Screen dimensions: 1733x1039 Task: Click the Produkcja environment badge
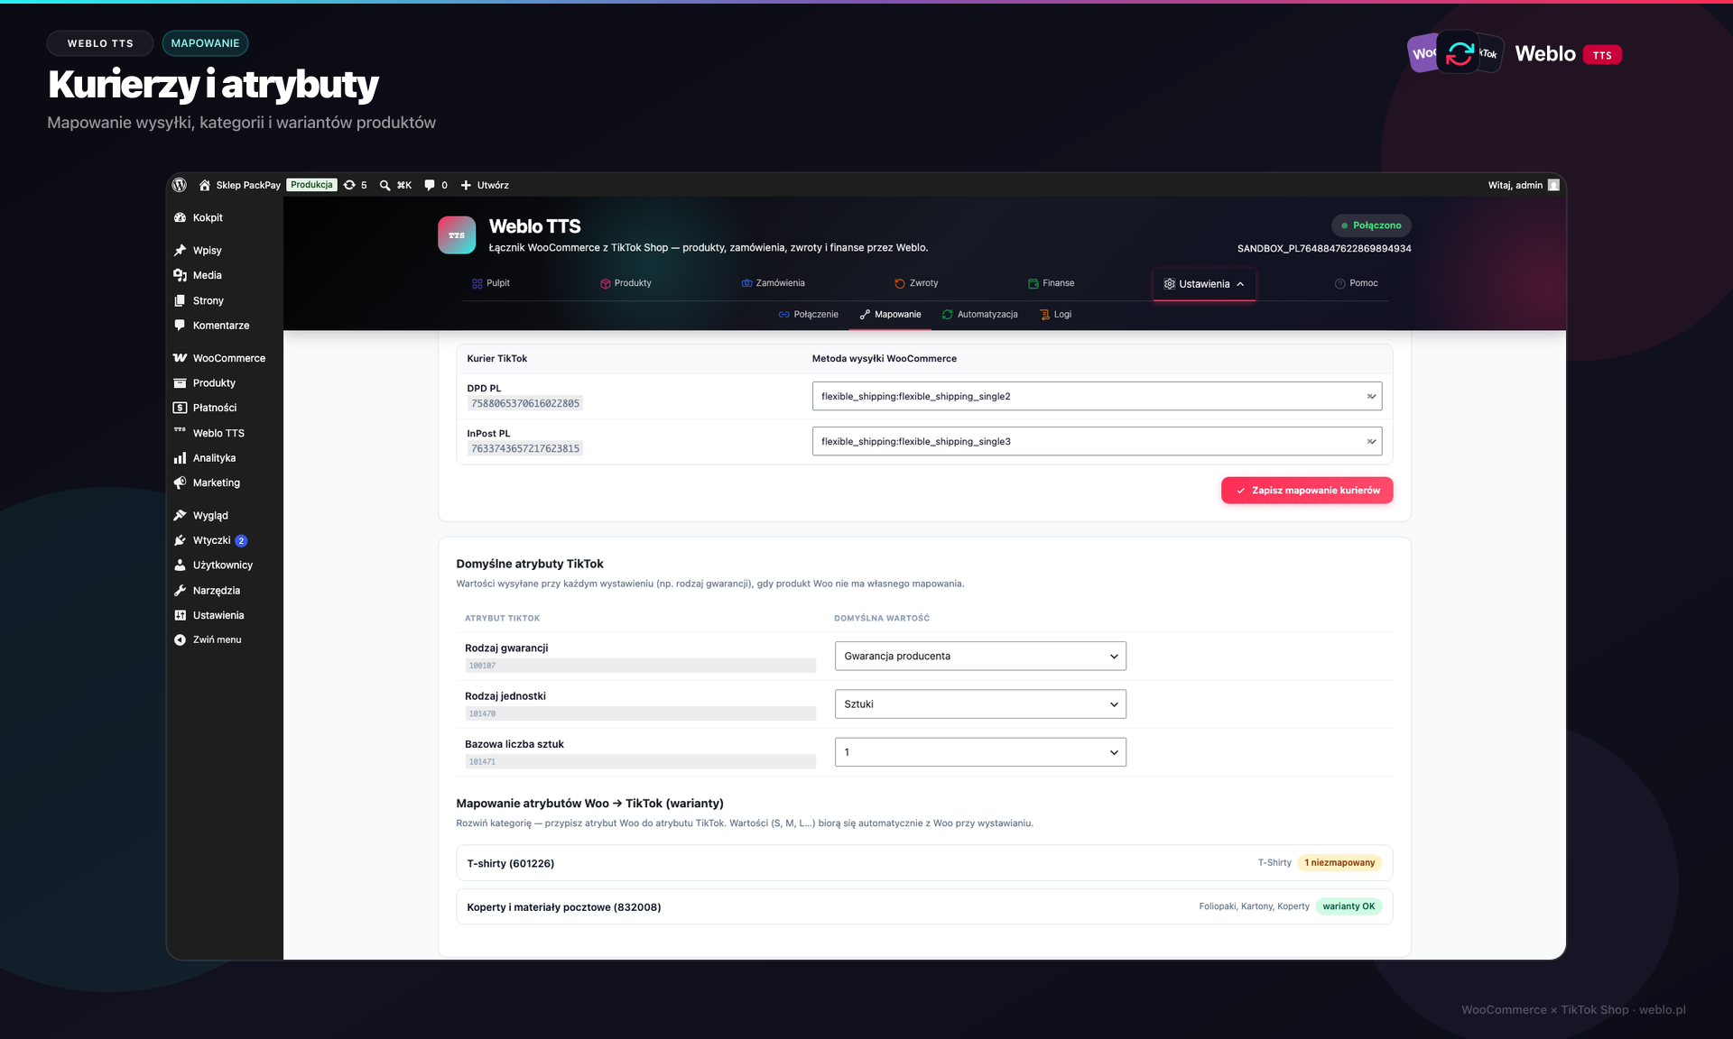coord(311,185)
